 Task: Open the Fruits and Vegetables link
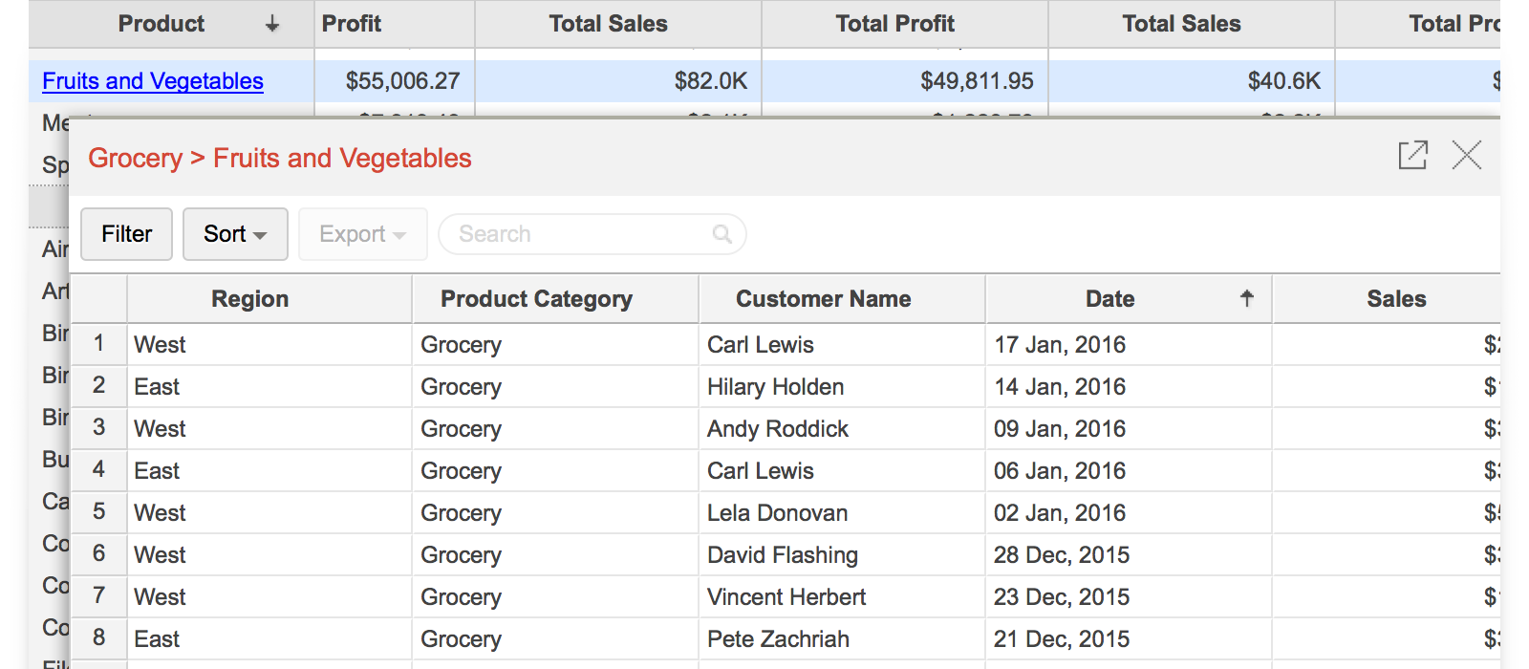[153, 81]
